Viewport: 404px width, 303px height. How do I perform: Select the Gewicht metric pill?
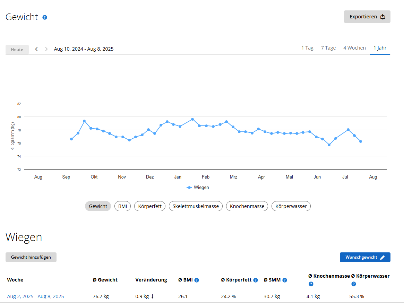coord(98,206)
